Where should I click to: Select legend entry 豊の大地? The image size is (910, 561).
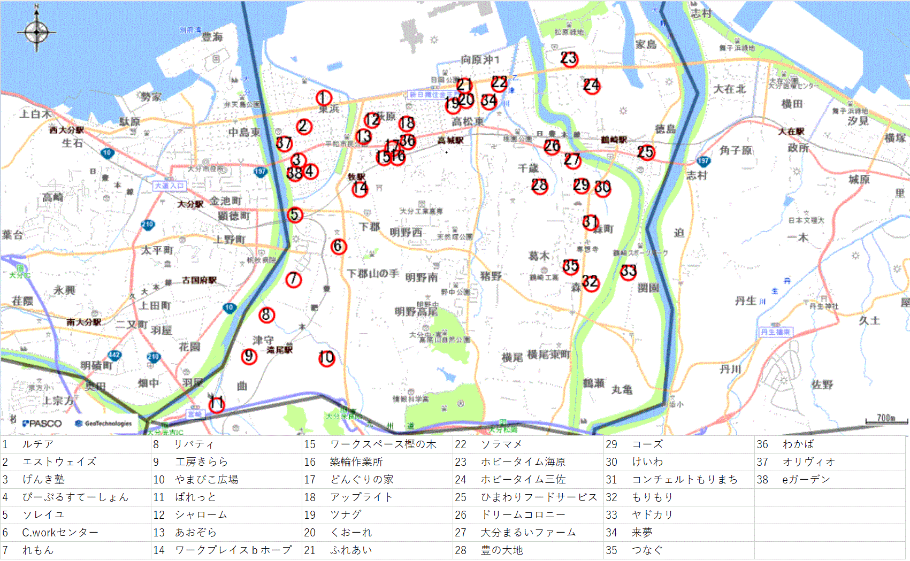tap(502, 550)
